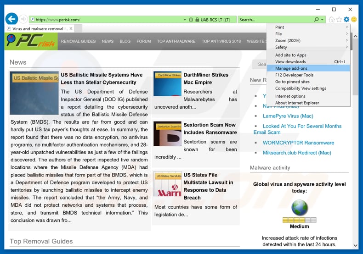Click the smiley feedback icon
This screenshot has height=254, width=363.
pyautogui.click(x=354, y=19)
